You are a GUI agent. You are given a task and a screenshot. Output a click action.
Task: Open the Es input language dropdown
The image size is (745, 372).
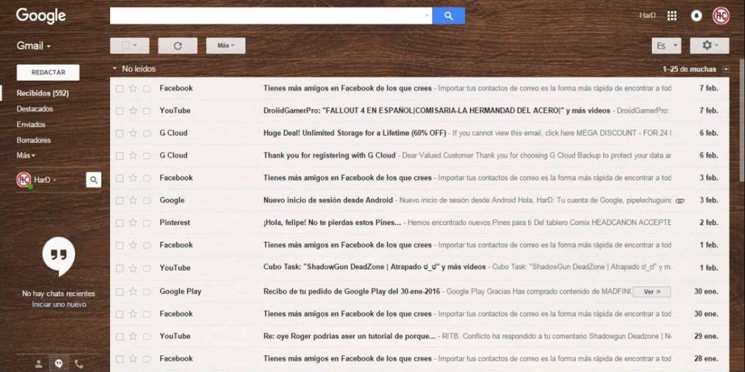(666, 46)
